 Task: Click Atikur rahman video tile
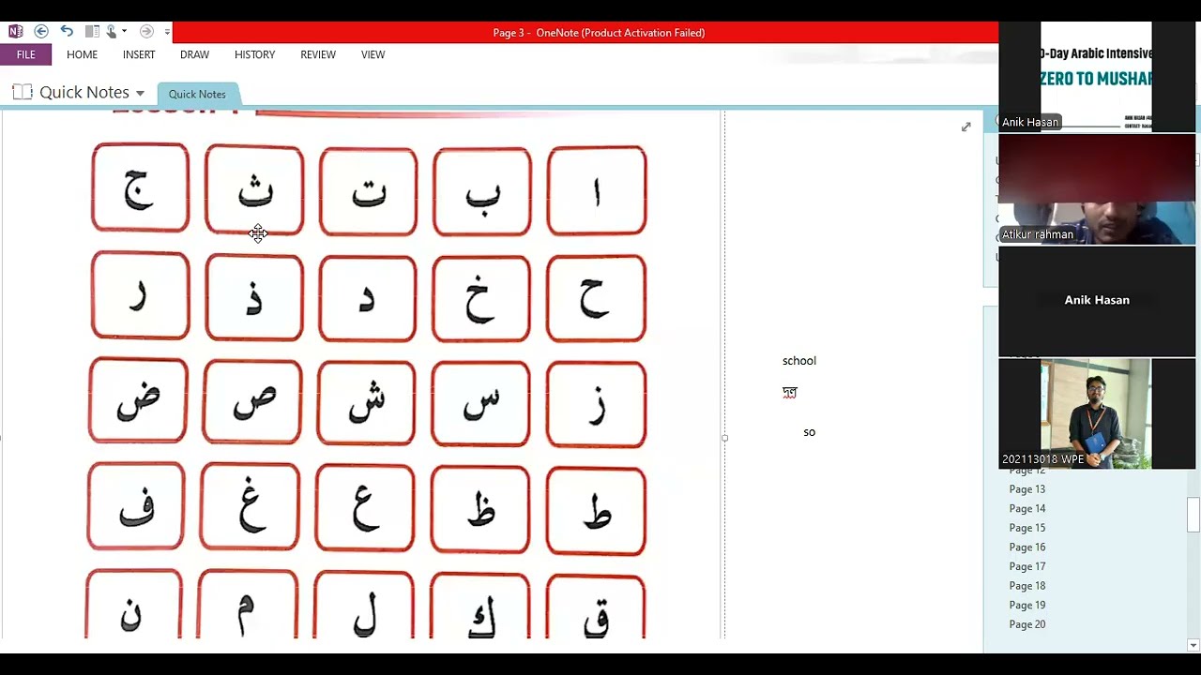pyautogui.click(x=1097, y=188)
